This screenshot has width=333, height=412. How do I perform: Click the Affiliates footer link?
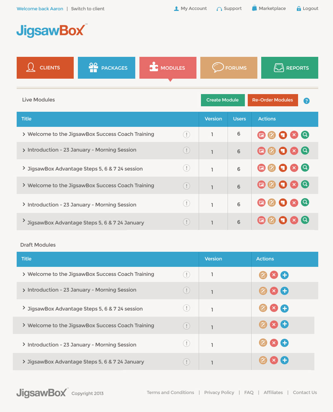(x=273, y=392)
